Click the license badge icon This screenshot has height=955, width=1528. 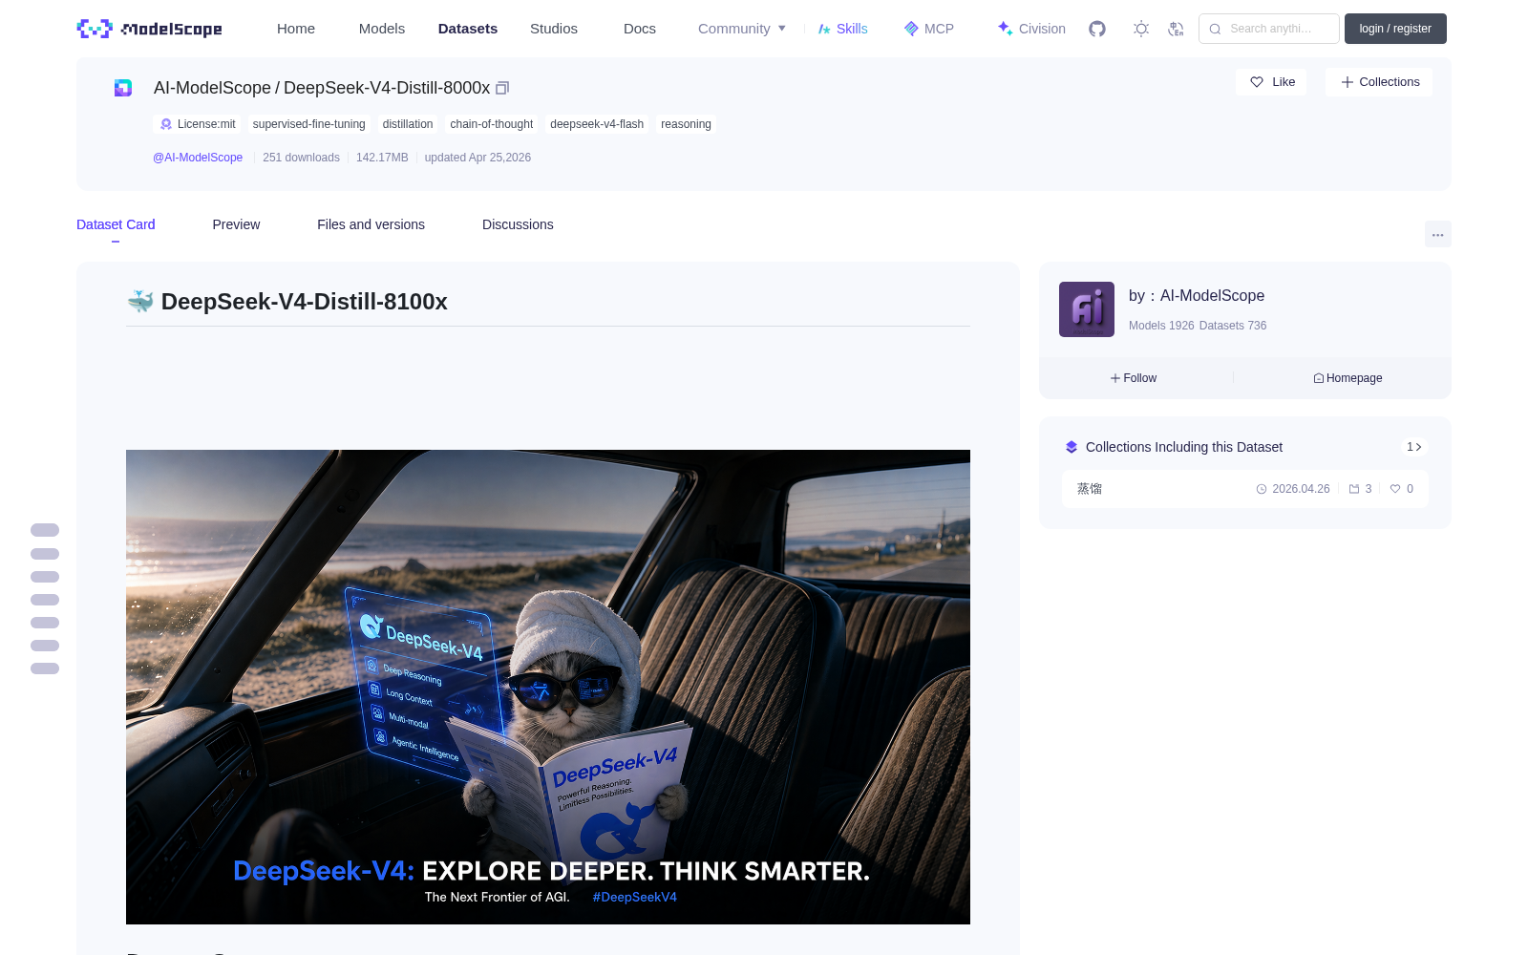click(x=166, y=124)
